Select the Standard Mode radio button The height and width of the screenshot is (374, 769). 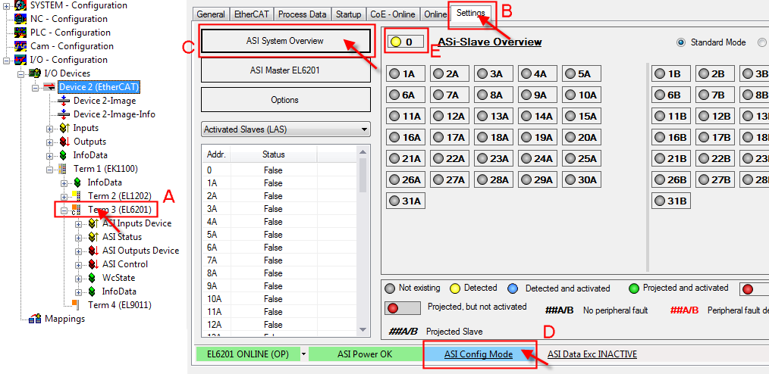[681, 42]
